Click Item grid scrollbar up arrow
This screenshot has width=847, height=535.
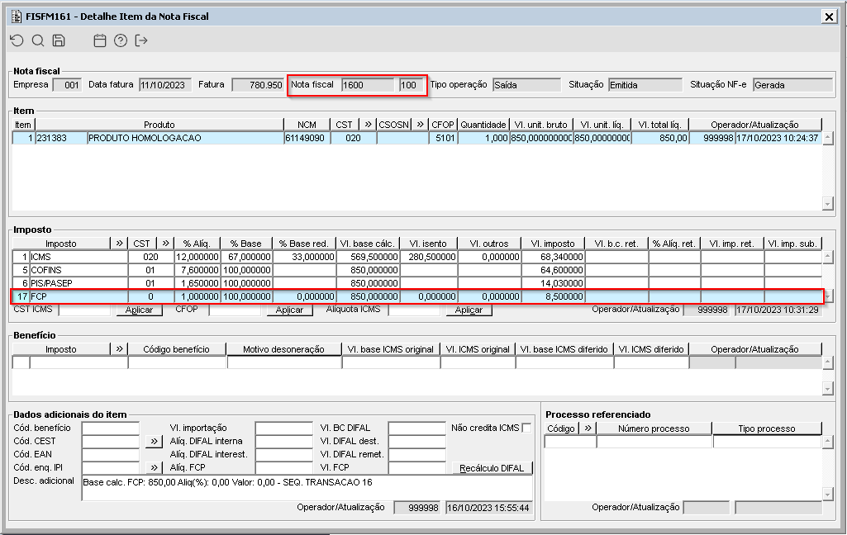pyautogui.click(x=827, y=138)
